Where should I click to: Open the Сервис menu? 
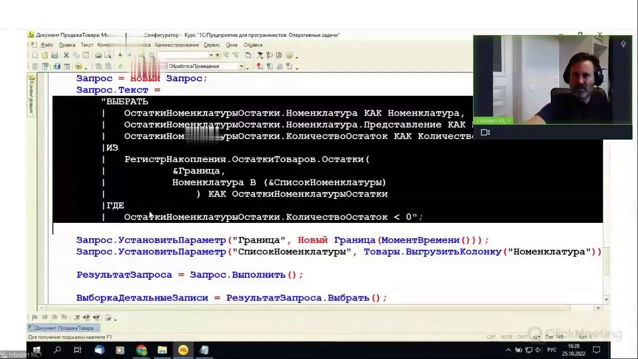[x=212, y=45]
